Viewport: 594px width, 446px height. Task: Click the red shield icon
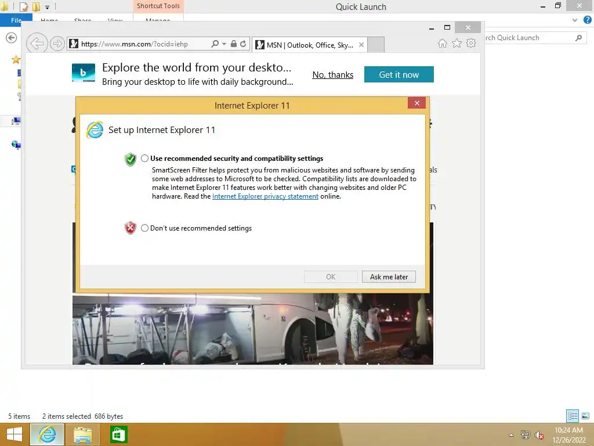coord(131,228)
